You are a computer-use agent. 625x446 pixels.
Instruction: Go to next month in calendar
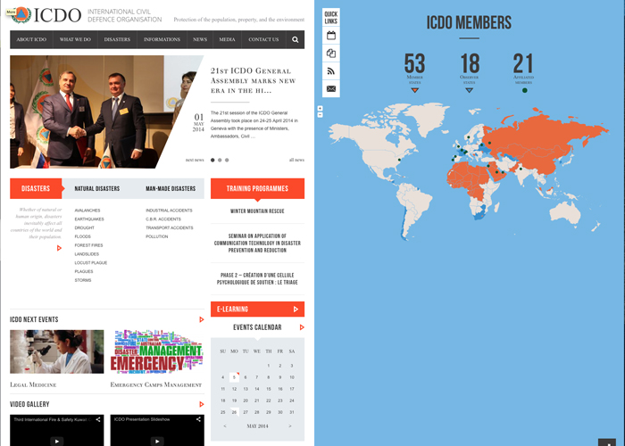tap(290, 426)
